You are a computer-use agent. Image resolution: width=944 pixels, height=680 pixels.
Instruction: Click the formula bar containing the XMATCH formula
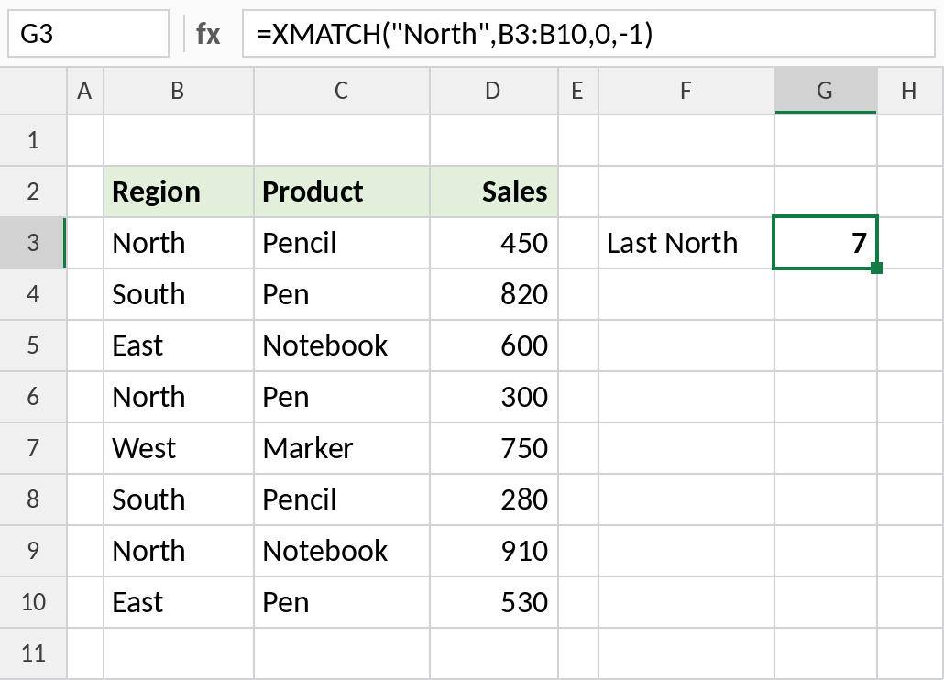click(x=588, y=34)
